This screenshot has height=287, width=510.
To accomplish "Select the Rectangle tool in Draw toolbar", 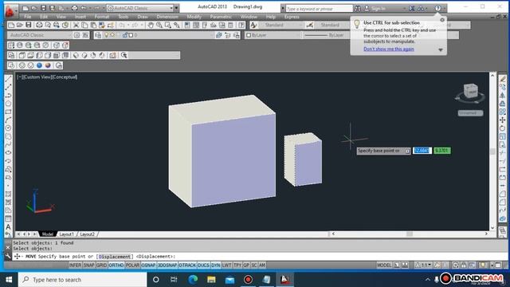I will coord(9,112).
